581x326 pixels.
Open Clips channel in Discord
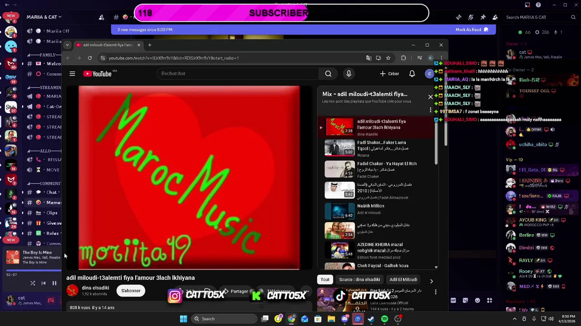pos(44,213)
